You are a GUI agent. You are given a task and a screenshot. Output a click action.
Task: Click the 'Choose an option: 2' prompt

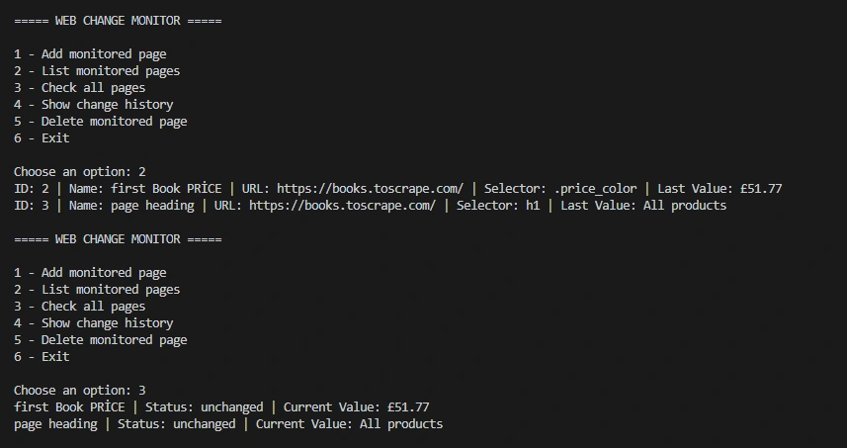point(79,172)
